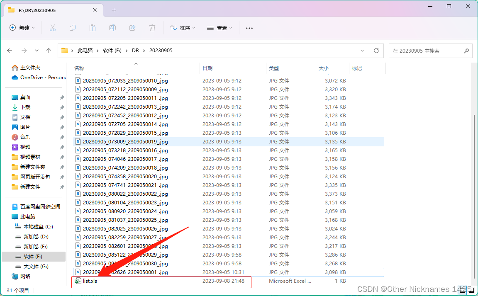Click the 3,373 KB size cell
Image resolution: width=478 pixels, height=296 pixels.
(335, 194)
